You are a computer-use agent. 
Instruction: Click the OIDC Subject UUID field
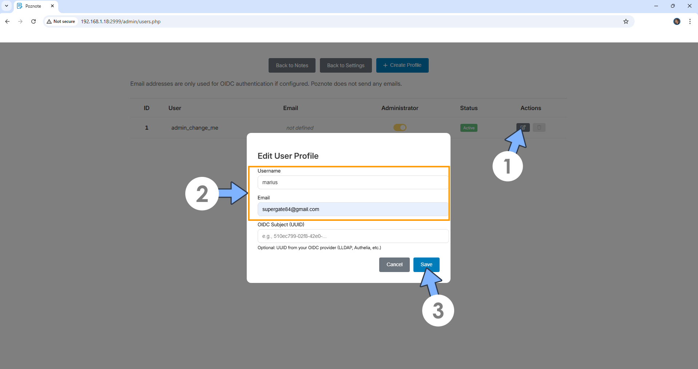pos(352,236)
